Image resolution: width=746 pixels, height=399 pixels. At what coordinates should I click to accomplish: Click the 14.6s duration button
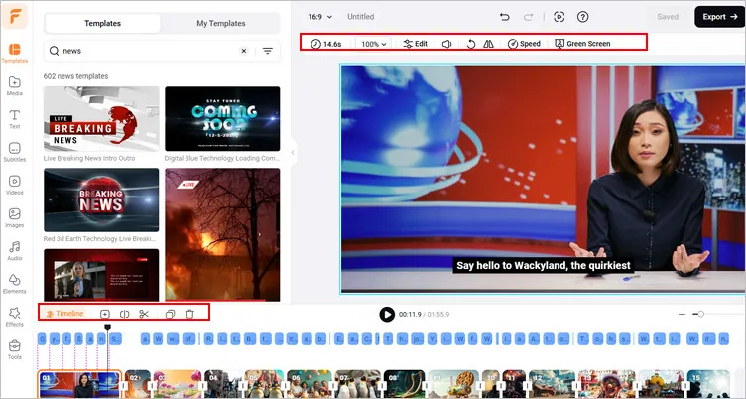tap(326, 44)
